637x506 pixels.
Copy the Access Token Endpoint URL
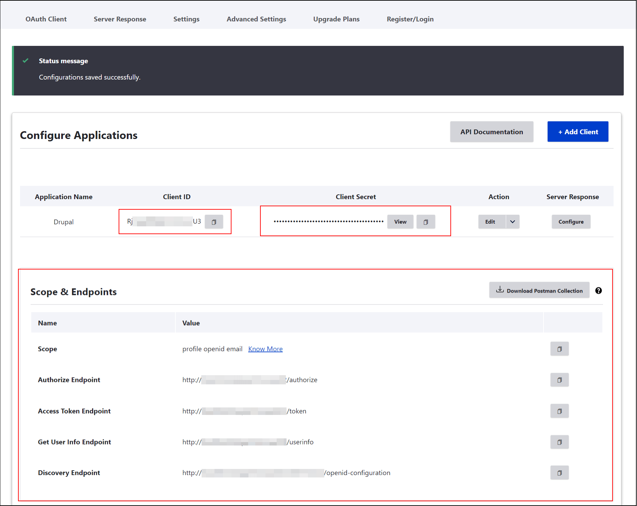coord(559,411)
